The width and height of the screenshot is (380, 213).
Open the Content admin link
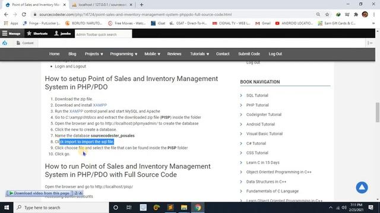point(25,43)
